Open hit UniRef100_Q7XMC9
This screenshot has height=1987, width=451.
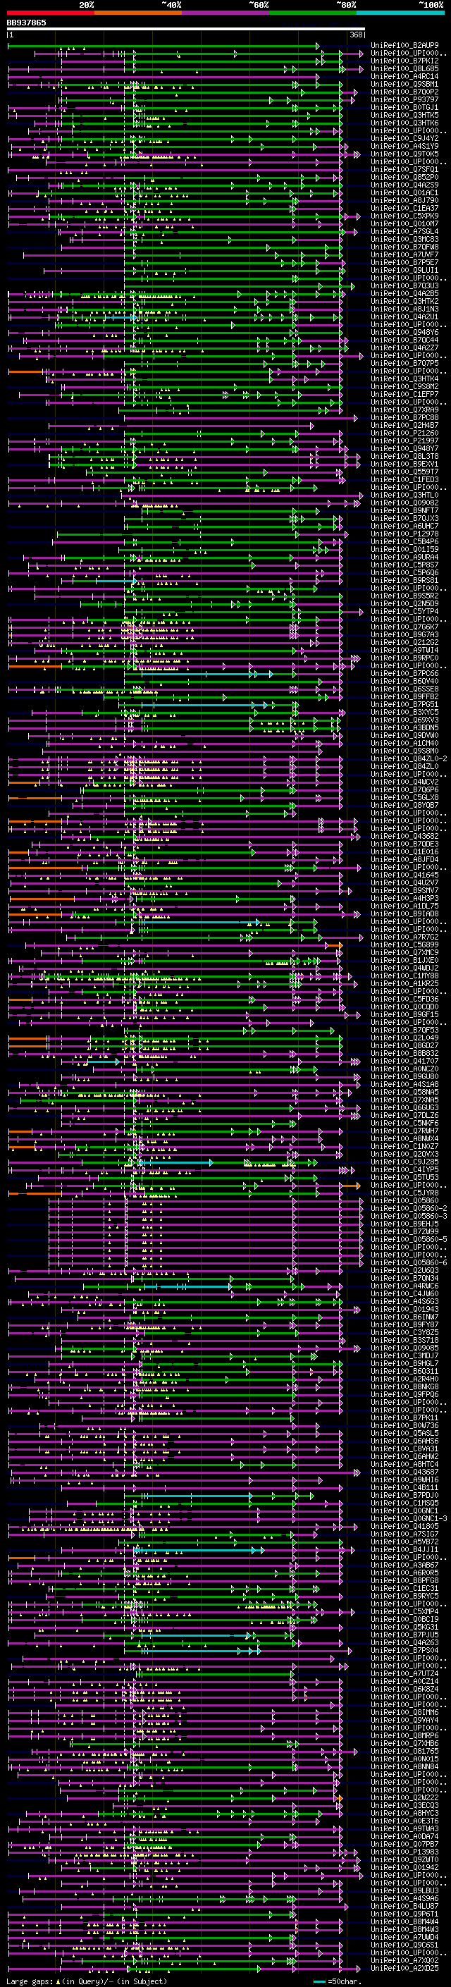404,953
